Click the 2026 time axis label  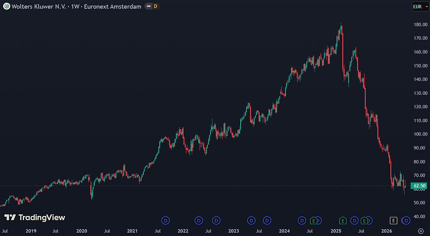pos(387,231)
